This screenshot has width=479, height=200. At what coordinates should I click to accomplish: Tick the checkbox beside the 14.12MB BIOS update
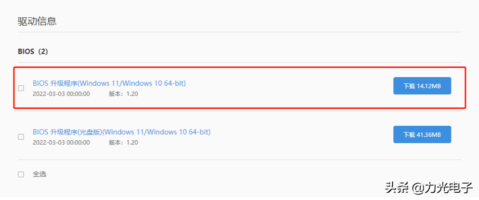21,88
